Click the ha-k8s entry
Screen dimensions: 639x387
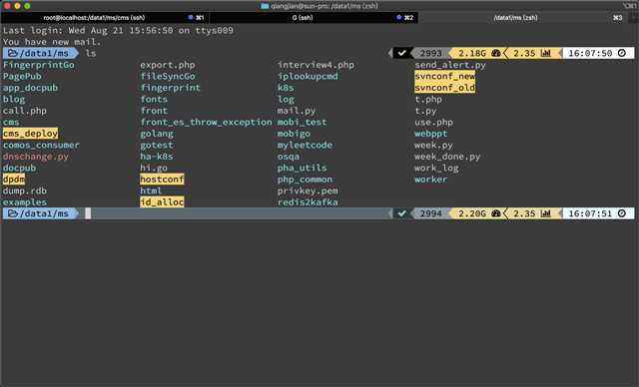tap(157, 157)
